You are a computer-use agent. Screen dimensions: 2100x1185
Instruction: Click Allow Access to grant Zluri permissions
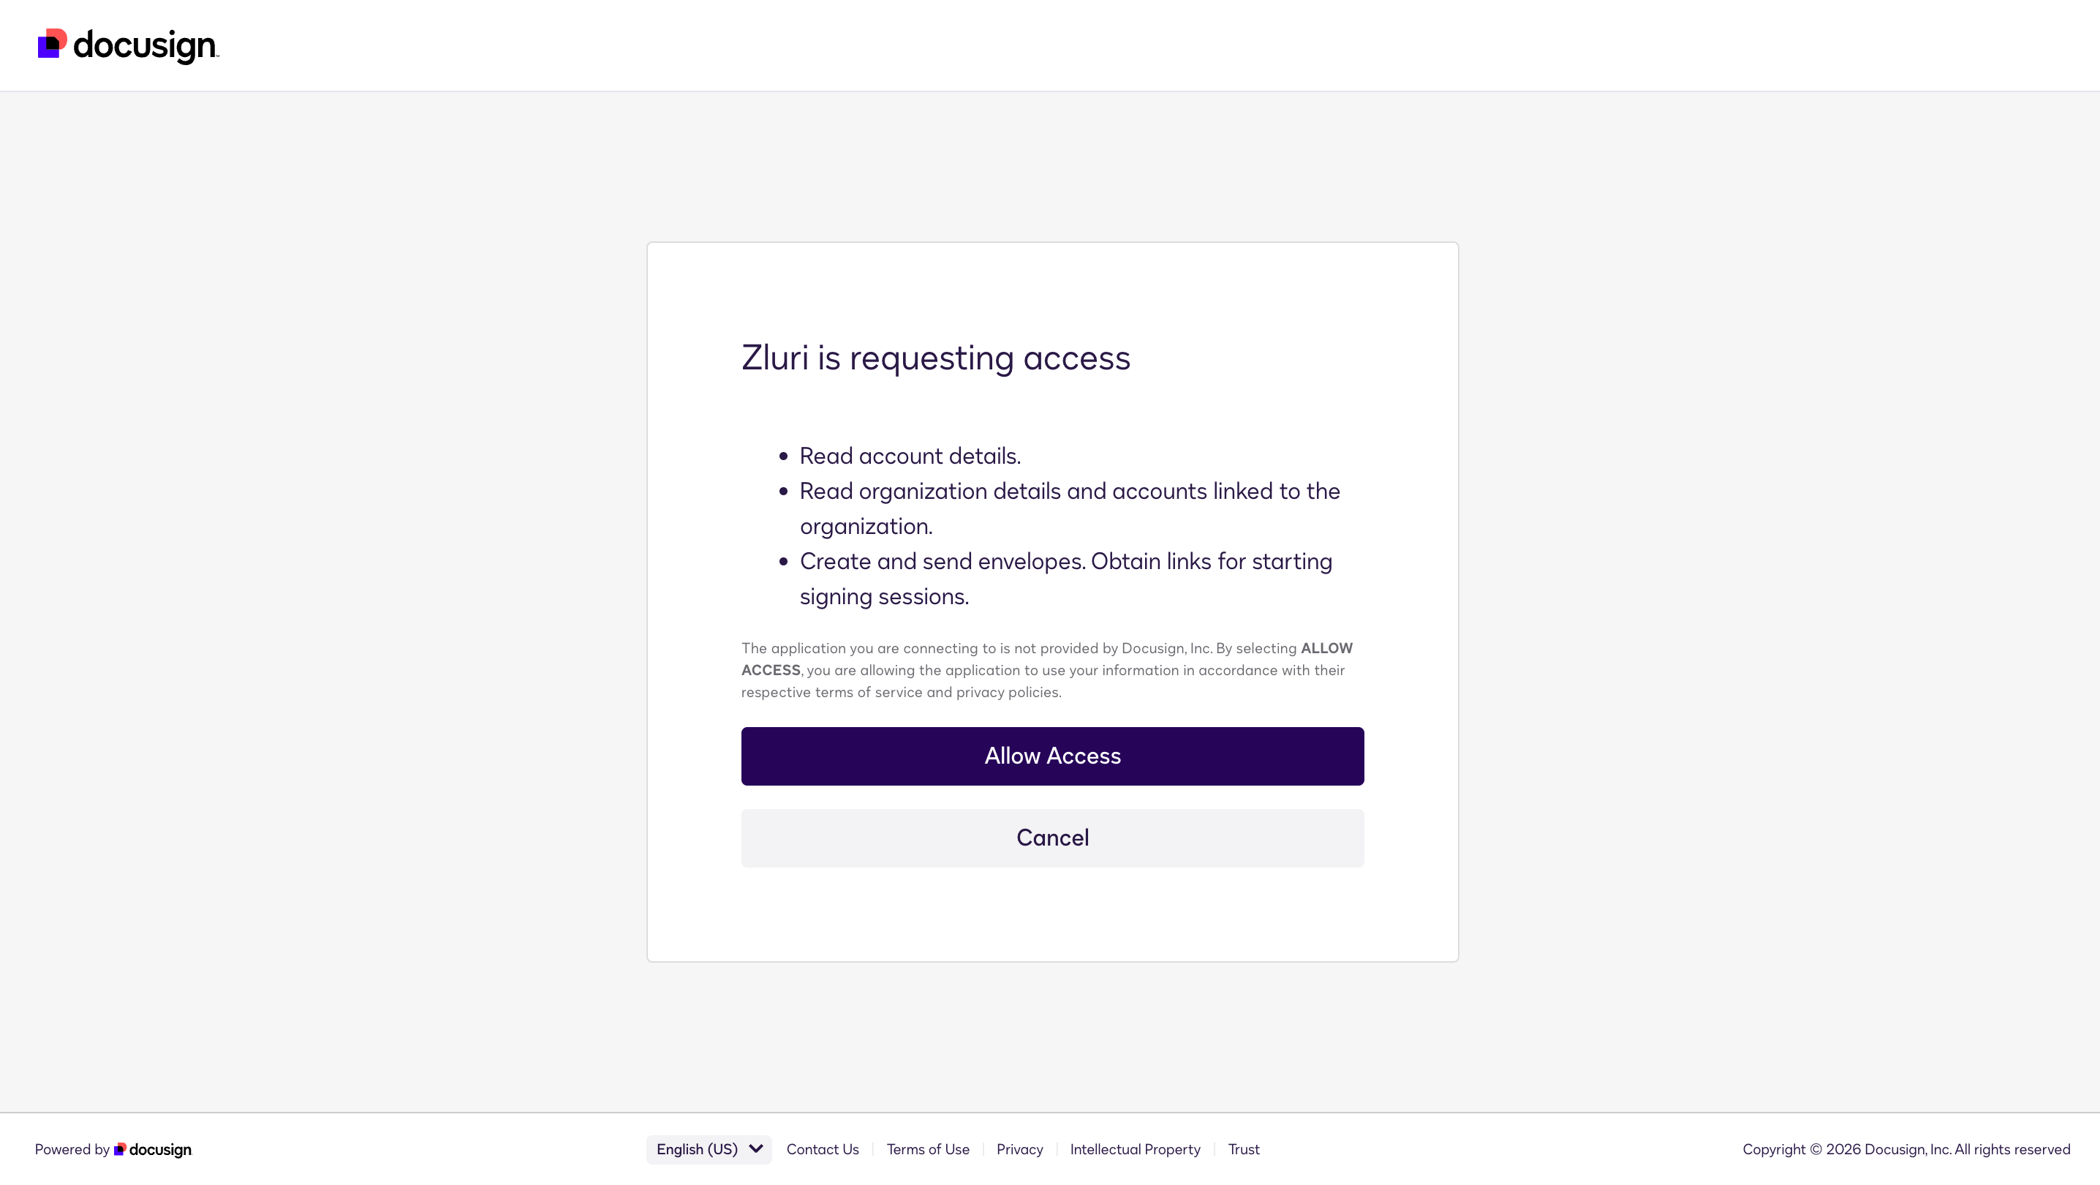pos(1051,756)
